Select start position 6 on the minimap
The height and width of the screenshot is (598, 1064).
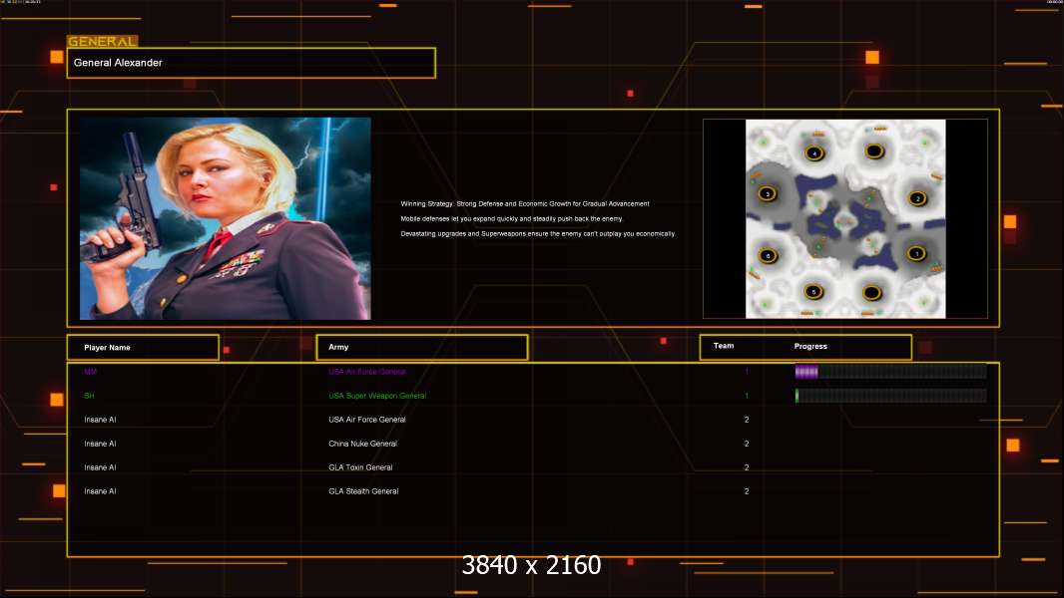tap(769, 256)
